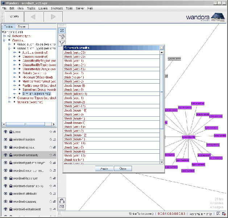Switch to the Finder tab

[x=22, y=27]
